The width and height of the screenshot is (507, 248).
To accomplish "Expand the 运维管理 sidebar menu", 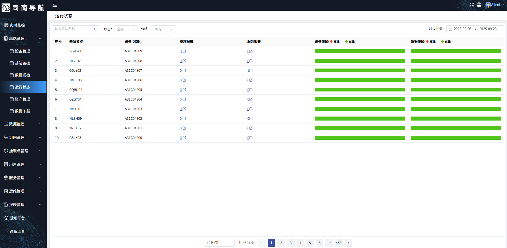I will (23, 191).
